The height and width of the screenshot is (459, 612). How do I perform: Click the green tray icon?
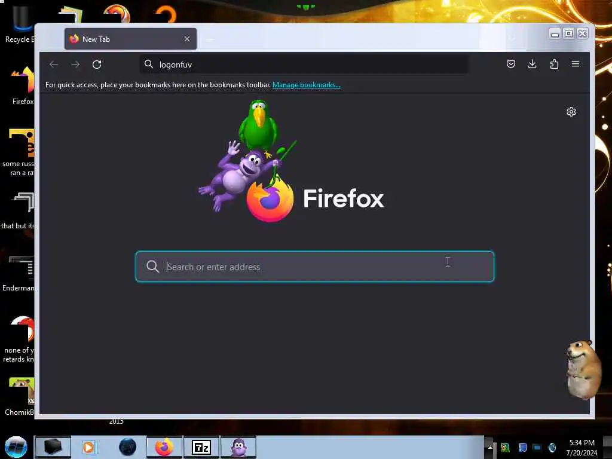point(505,448)
